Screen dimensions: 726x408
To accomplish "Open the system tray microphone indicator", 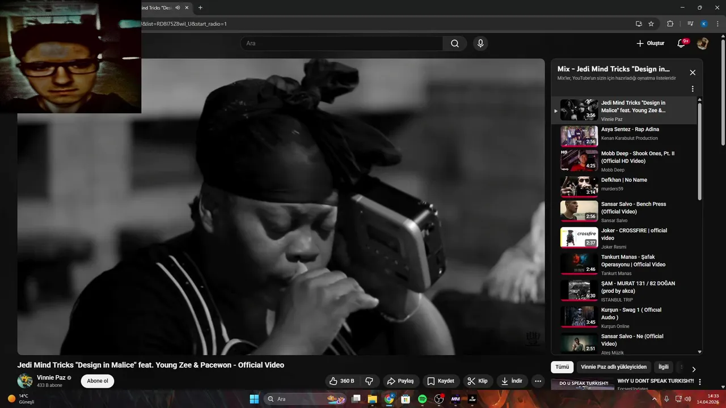I will point(666,399).
